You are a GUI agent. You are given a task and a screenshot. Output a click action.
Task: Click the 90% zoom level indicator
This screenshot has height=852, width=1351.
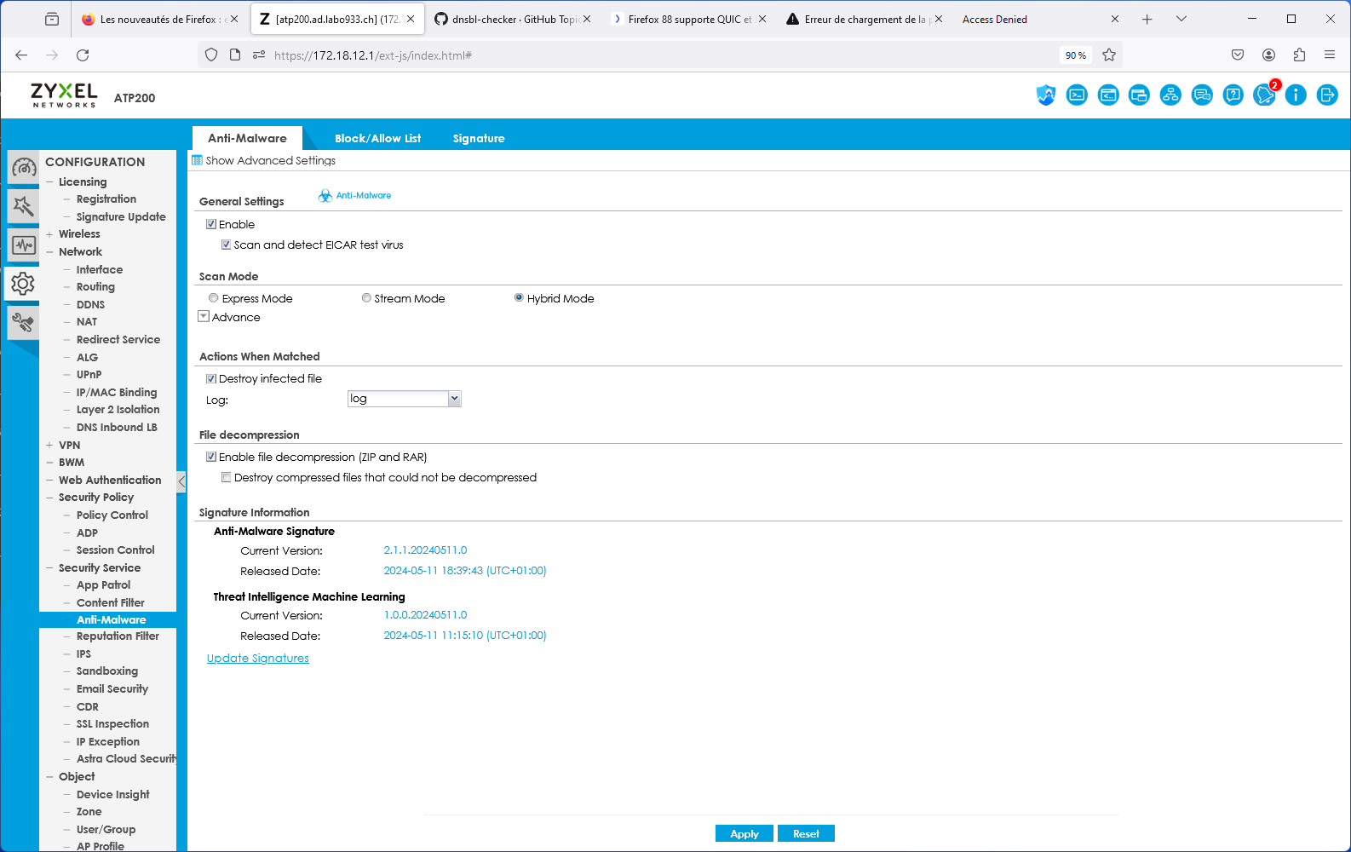point(1076,55)
